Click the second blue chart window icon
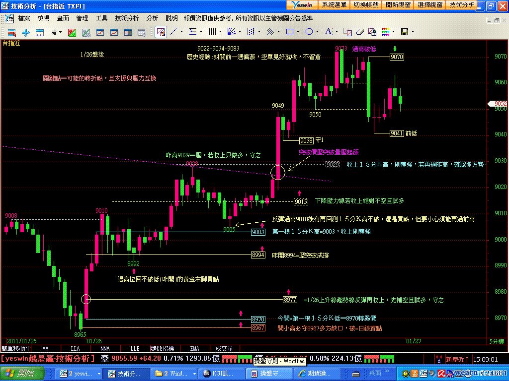 (x=114, y=32)
